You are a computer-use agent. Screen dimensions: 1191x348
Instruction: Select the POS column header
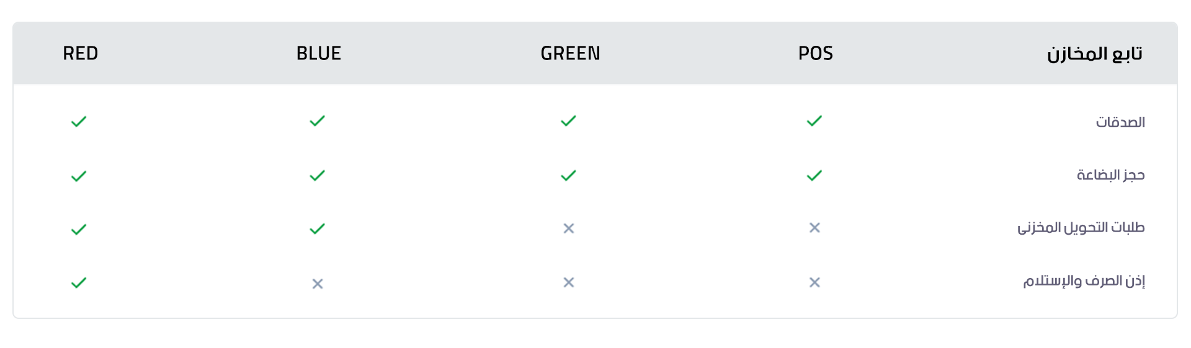[x=815, y=54]
